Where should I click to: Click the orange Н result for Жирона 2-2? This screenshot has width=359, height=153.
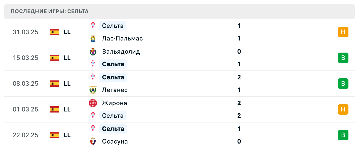click(x=343, y=109)
